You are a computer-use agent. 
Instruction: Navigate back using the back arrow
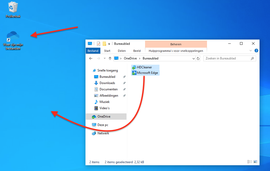click(x=91, y=58)
